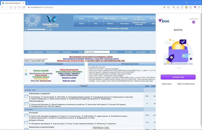Image resolution: width=202 pixels, height=130 pixels.
Task: Click Sign in to Vbox Cloud
Action: pyautogui.click(x=186, y=84)
